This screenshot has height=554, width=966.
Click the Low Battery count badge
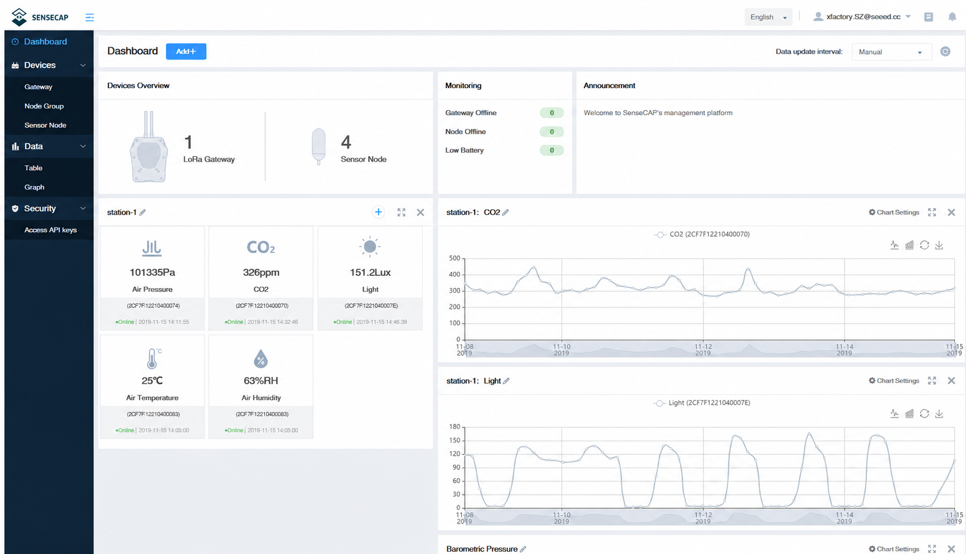552,150
